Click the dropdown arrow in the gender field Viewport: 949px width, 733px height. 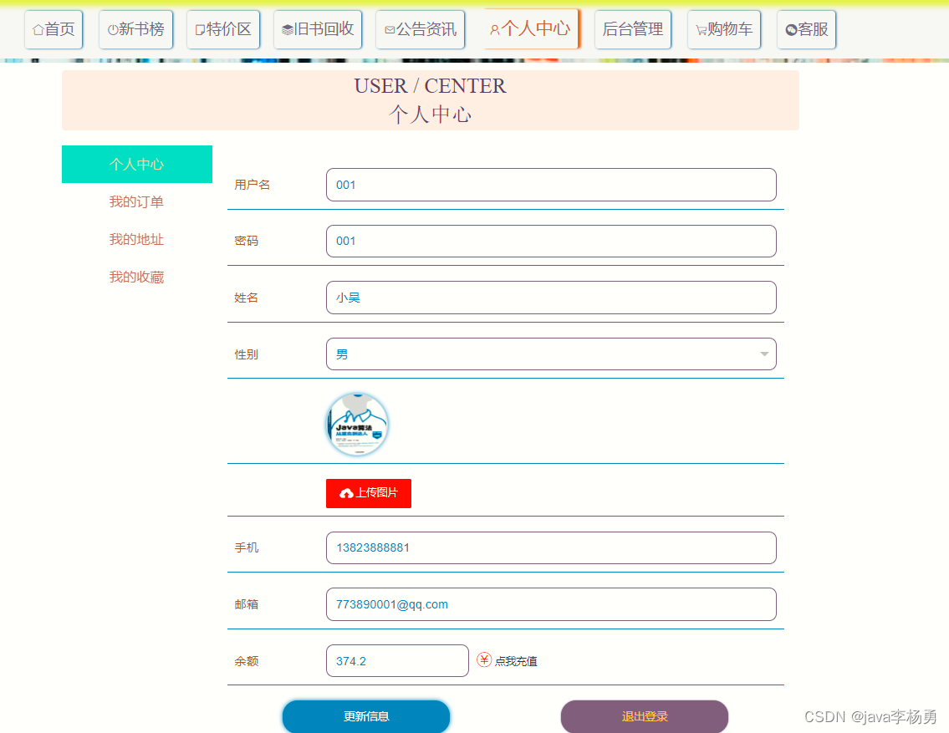[x=763, y=354]
